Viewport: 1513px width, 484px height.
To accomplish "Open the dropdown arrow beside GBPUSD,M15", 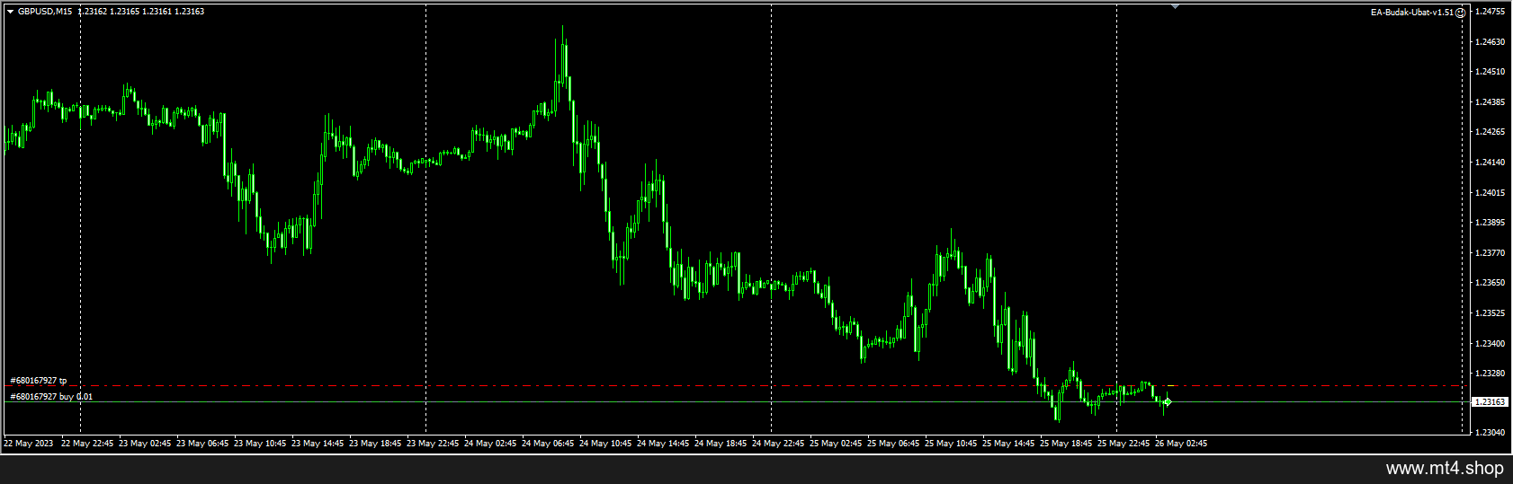I will click(x=10, y=12).
